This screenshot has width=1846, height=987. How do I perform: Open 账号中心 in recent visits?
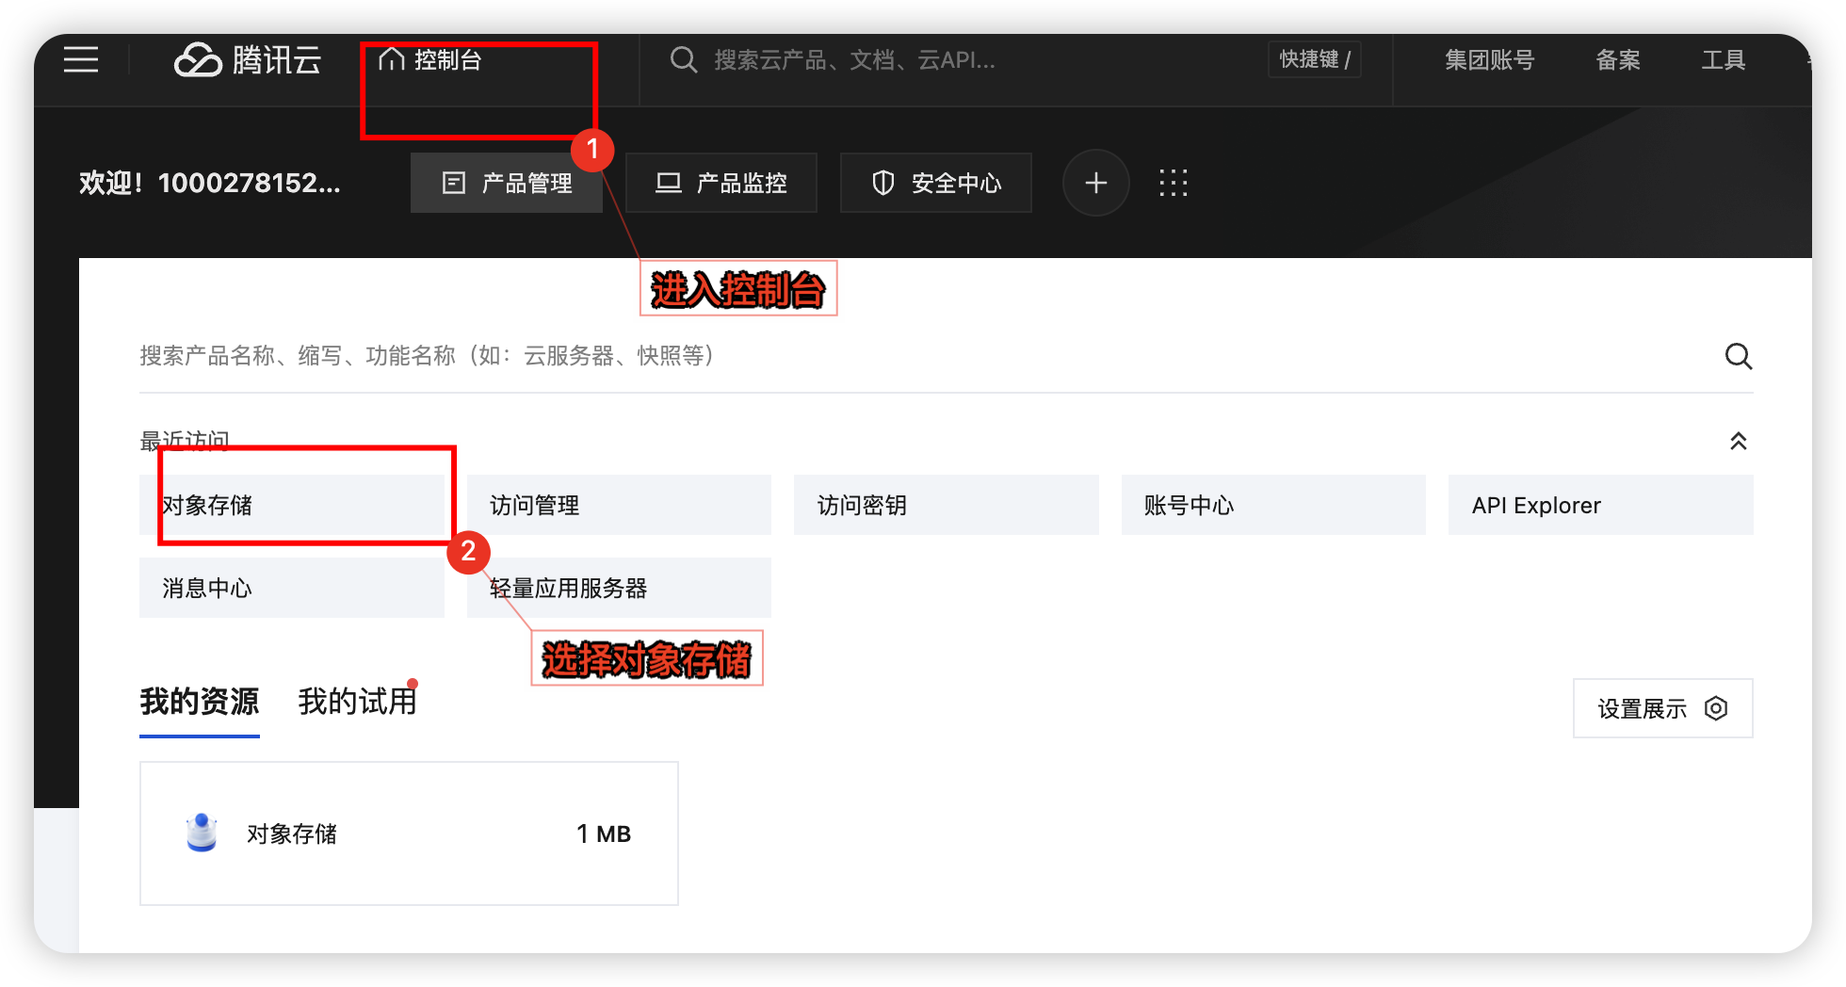tap(1273, 505)
